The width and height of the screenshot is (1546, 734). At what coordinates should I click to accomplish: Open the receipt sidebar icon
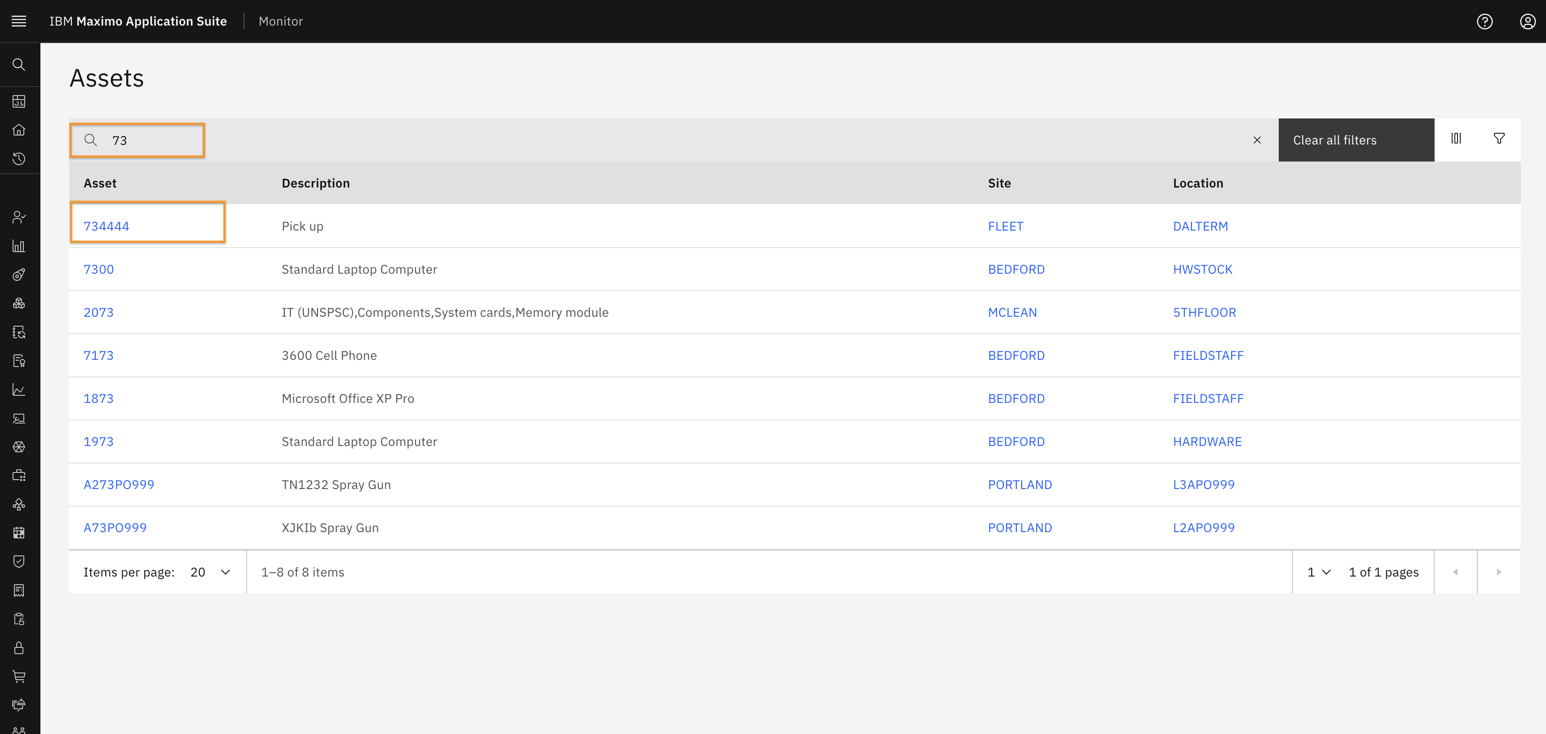pos(19,591)
